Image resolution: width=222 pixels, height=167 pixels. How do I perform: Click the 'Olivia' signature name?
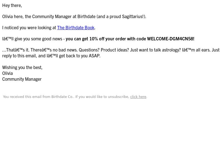[7, 73]
